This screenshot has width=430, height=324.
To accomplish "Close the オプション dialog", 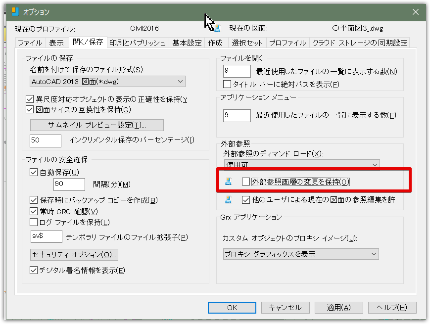I will point(416,12).
